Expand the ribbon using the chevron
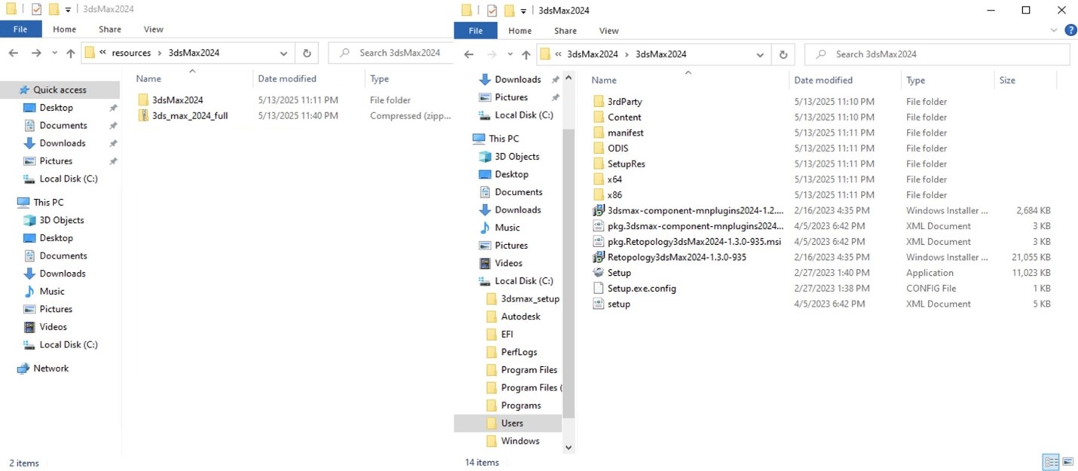1078x471 pixels. point(1054,31)
